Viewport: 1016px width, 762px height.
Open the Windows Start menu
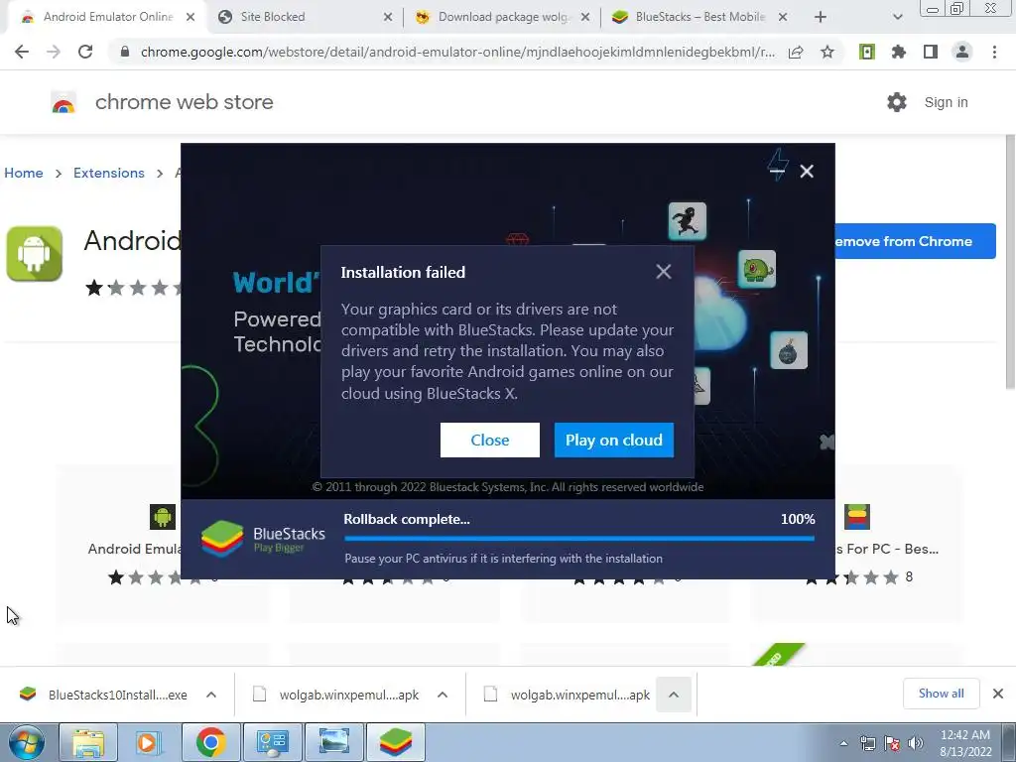point(26,742)
